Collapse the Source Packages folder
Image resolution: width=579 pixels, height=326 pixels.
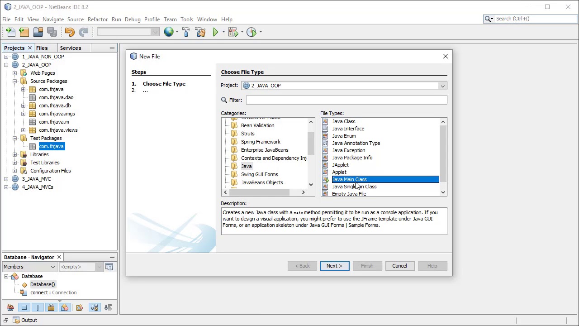coord(15,81)
